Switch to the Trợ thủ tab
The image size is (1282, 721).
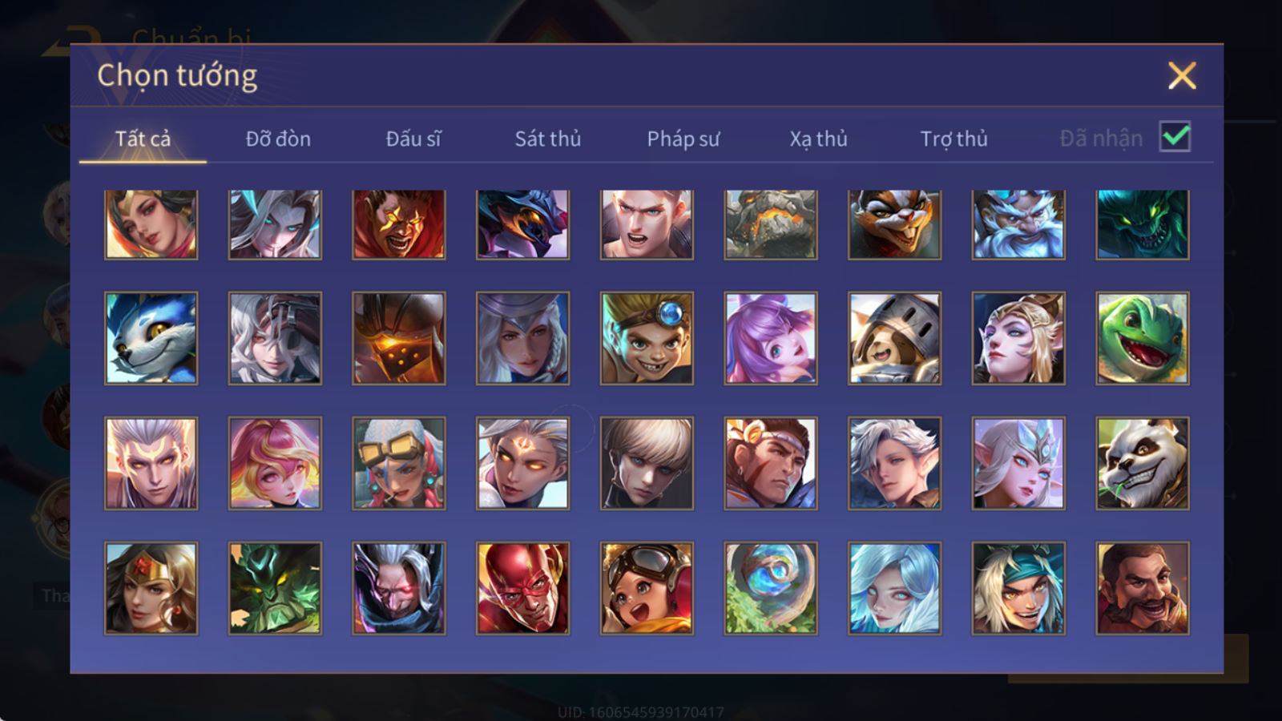[953, 139]
